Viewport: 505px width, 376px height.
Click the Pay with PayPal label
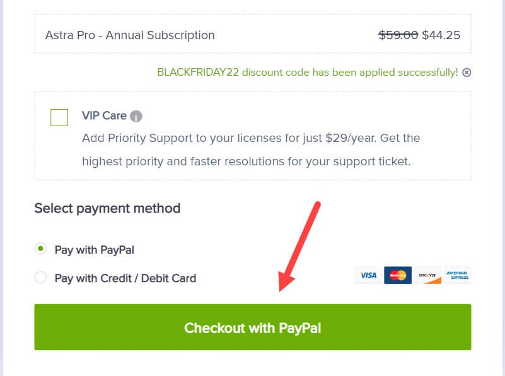[x=95, y=250]
